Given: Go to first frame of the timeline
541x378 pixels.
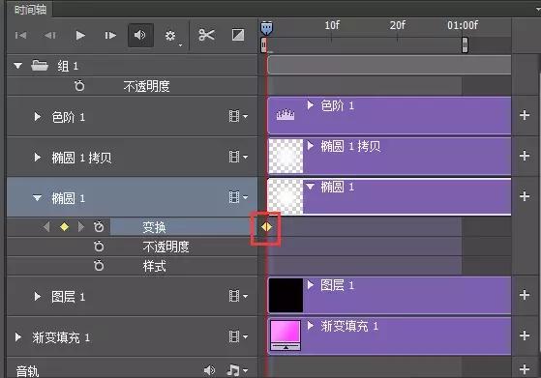Looking at the screenshot, I should coord(20,36).
